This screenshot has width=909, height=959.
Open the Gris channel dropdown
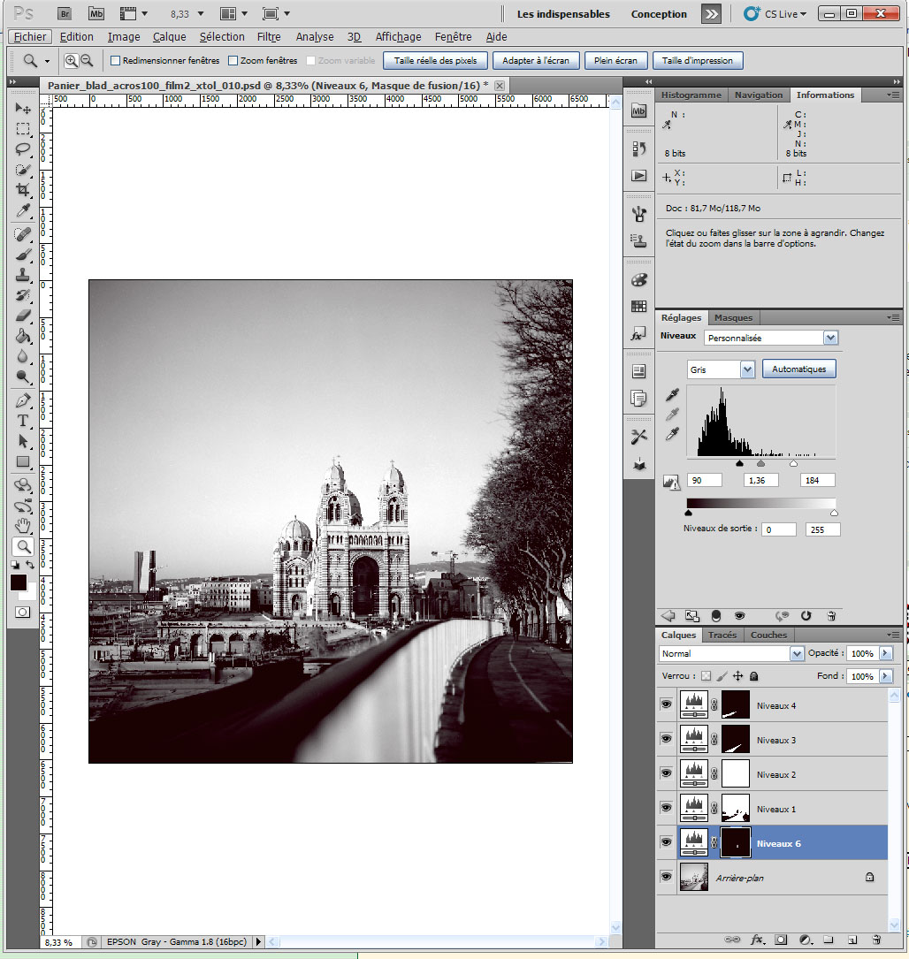pyautogui.click(x=747, y=369)
